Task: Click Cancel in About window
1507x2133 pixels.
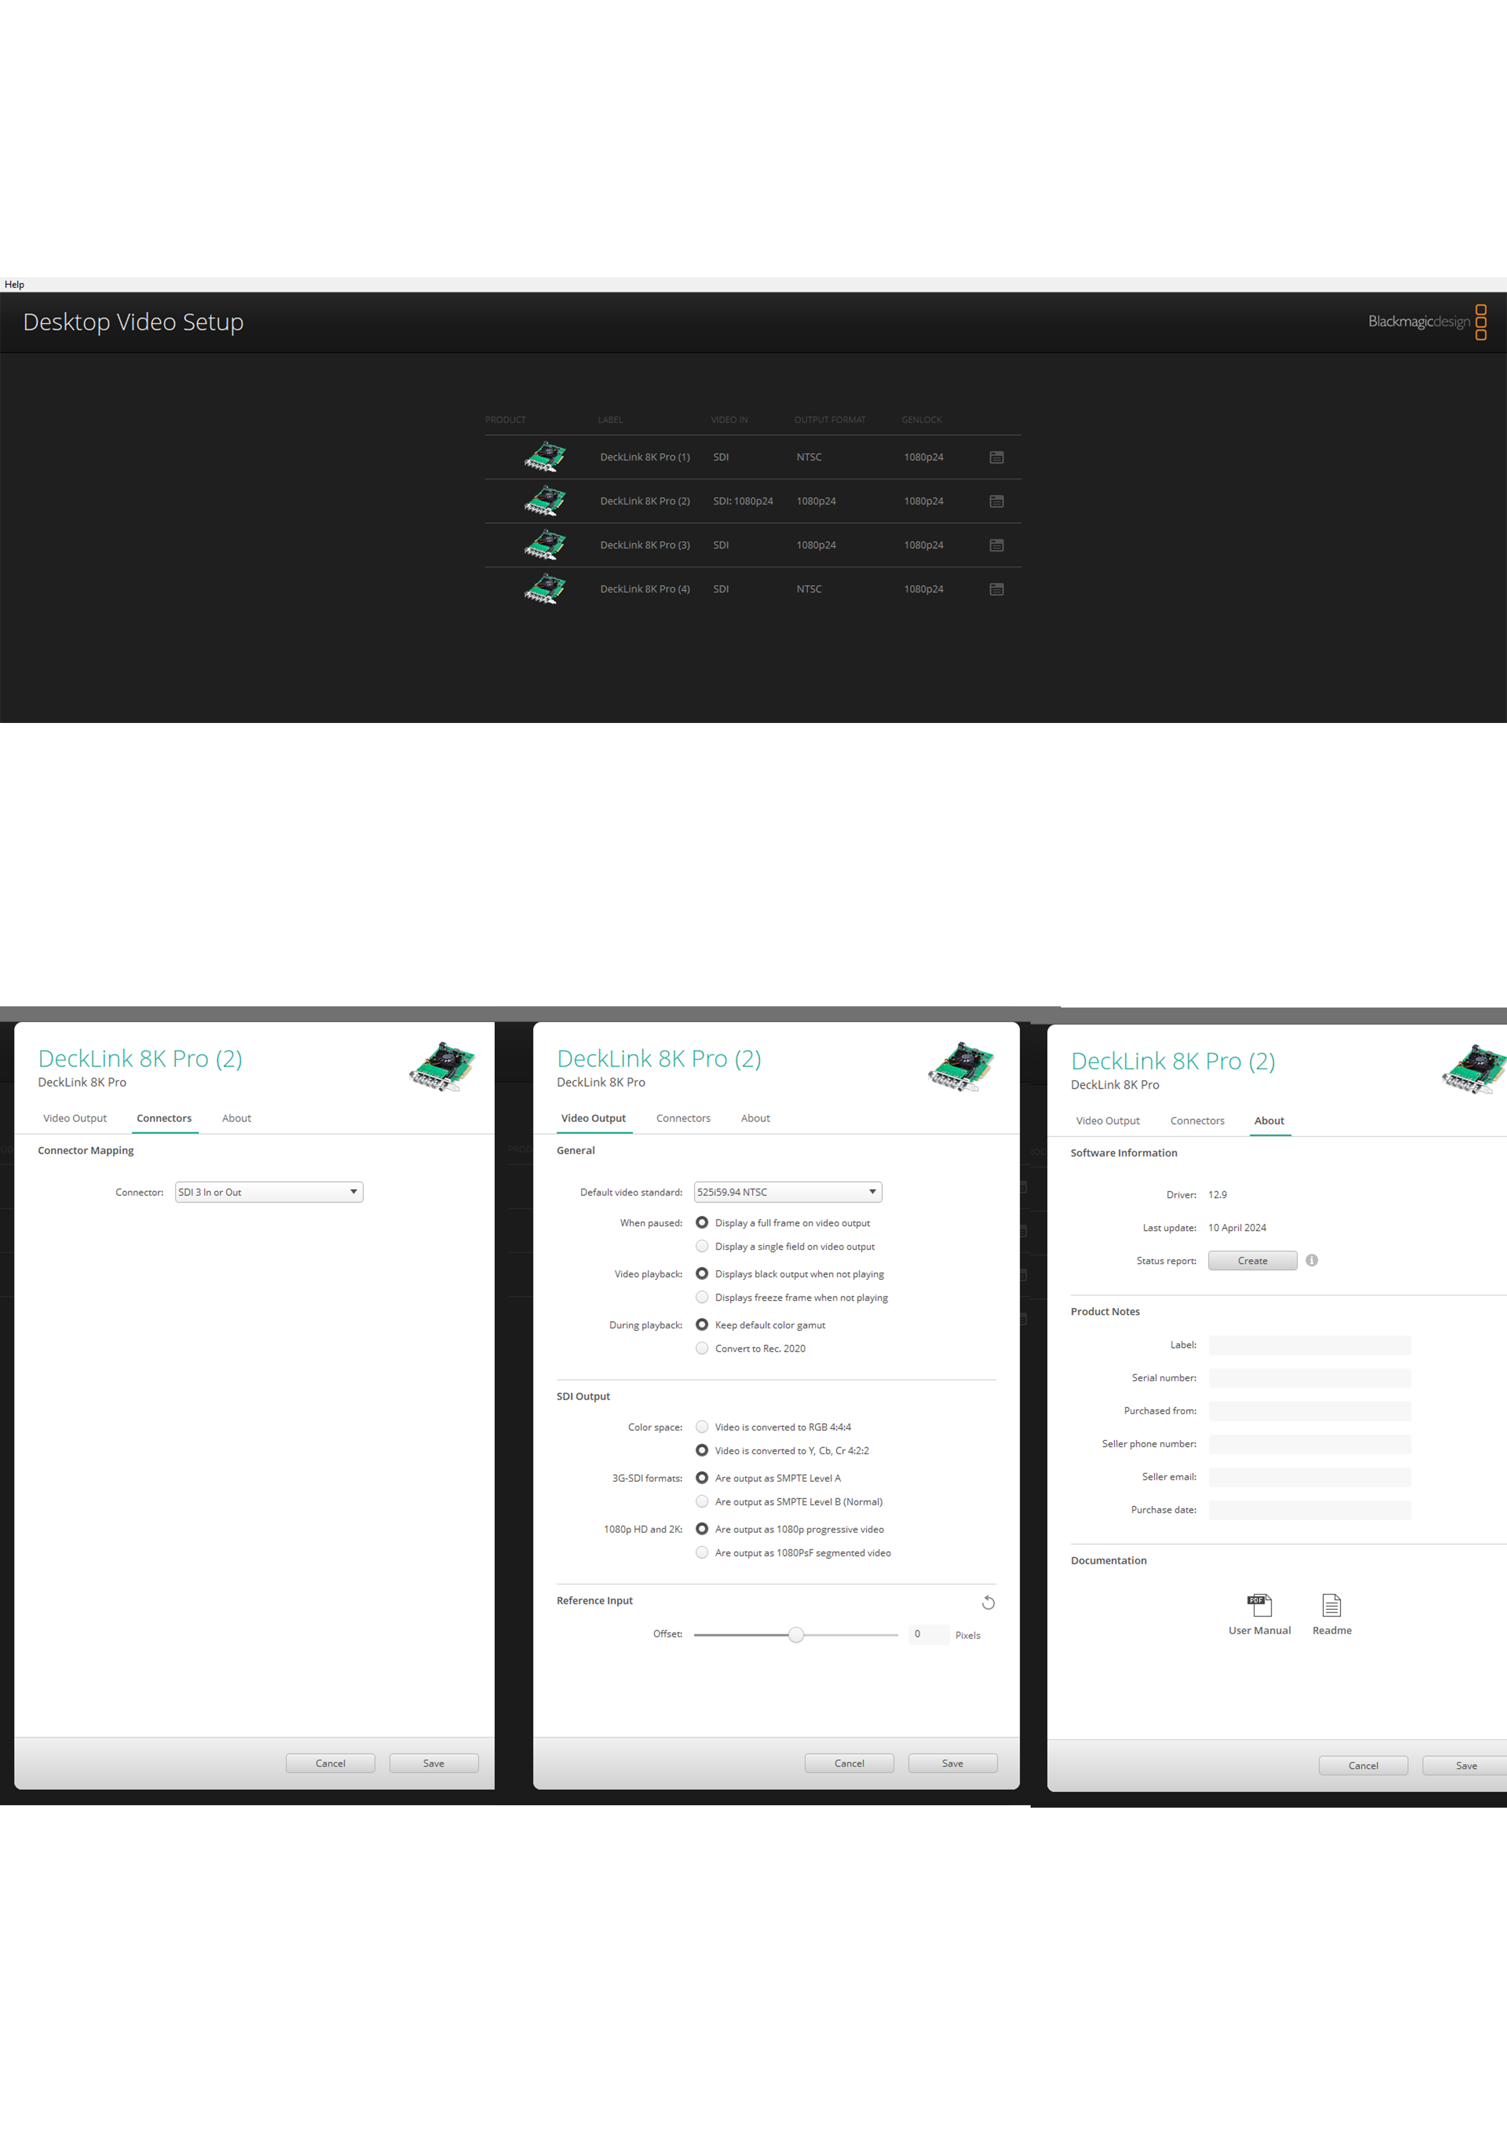Action: (1363, 1766)
